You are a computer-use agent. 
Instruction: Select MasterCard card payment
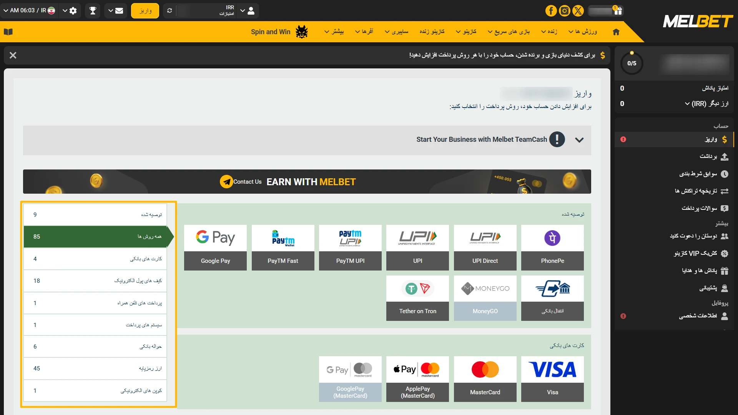pos(485,379)
